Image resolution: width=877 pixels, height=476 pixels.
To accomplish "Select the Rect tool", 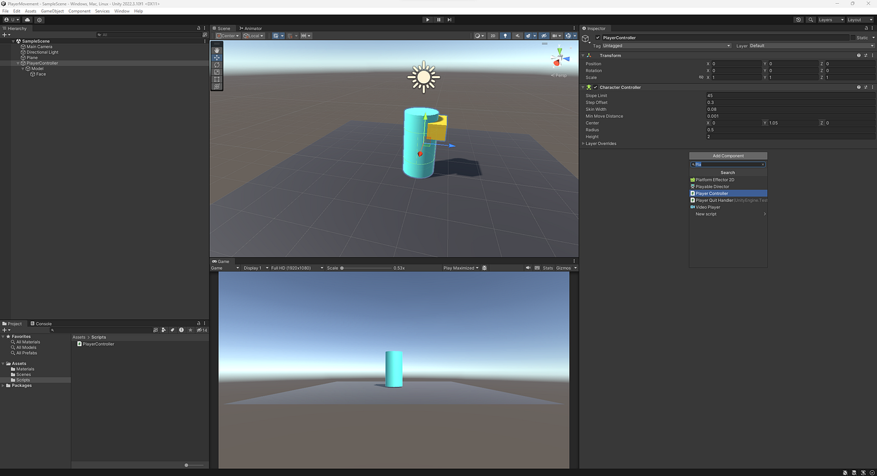I will pos(216,77).
